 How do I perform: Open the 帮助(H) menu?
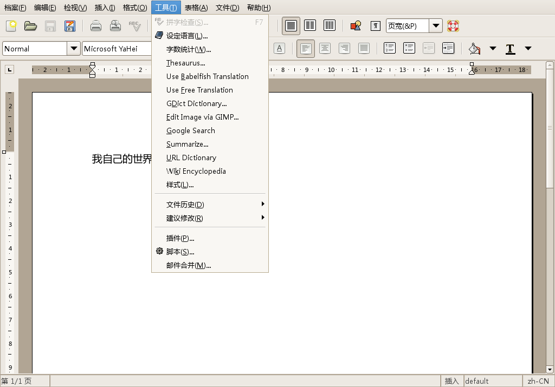click(259, 8)
